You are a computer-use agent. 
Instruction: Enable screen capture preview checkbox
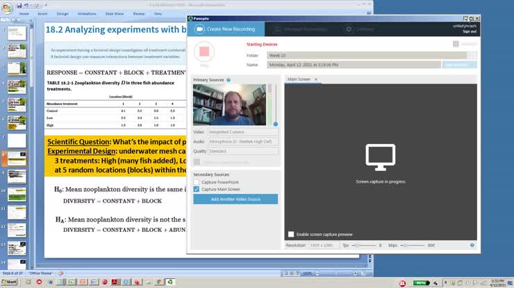click(x=291, y=234)
